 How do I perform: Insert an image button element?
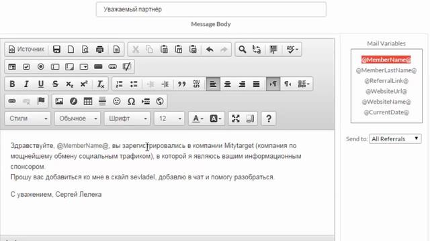(x=112, y=67)
